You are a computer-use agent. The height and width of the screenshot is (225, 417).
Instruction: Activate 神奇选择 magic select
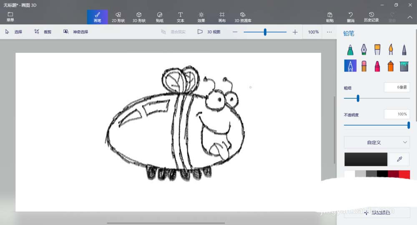tap(75, 32)
